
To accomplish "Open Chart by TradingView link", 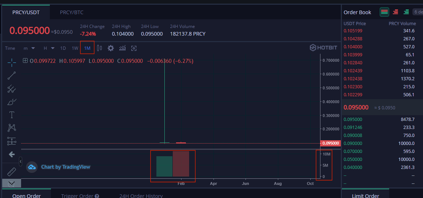I will click(x=65, y=167).
